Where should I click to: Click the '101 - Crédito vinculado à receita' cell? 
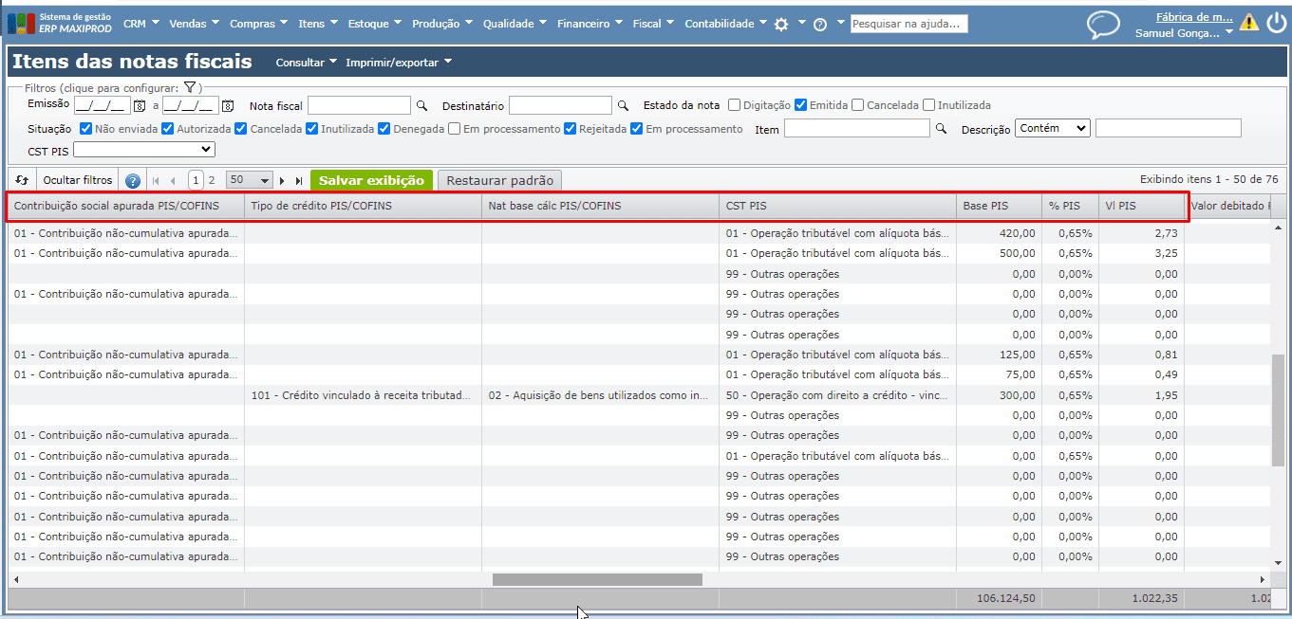tap(363, 395)
